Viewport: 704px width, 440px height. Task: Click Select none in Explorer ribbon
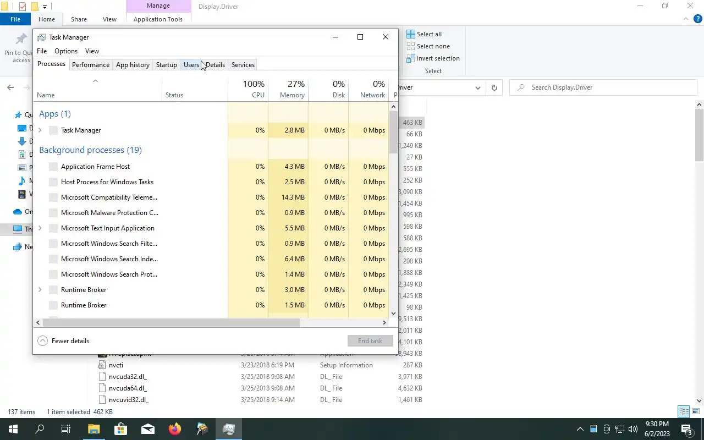[x=428, y=46]
